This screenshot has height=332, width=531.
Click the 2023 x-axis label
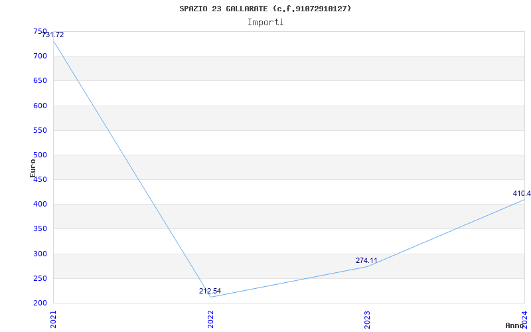pos(368,319)
